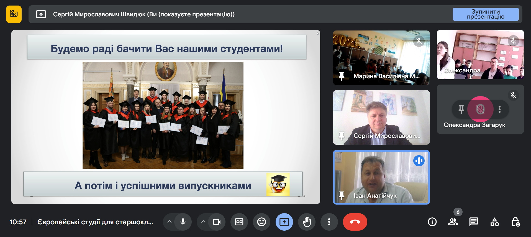Click muted mic indicator on Марина Василівна tile
The height and width of the screenshot is (237, 531).
tap(419, 41)
